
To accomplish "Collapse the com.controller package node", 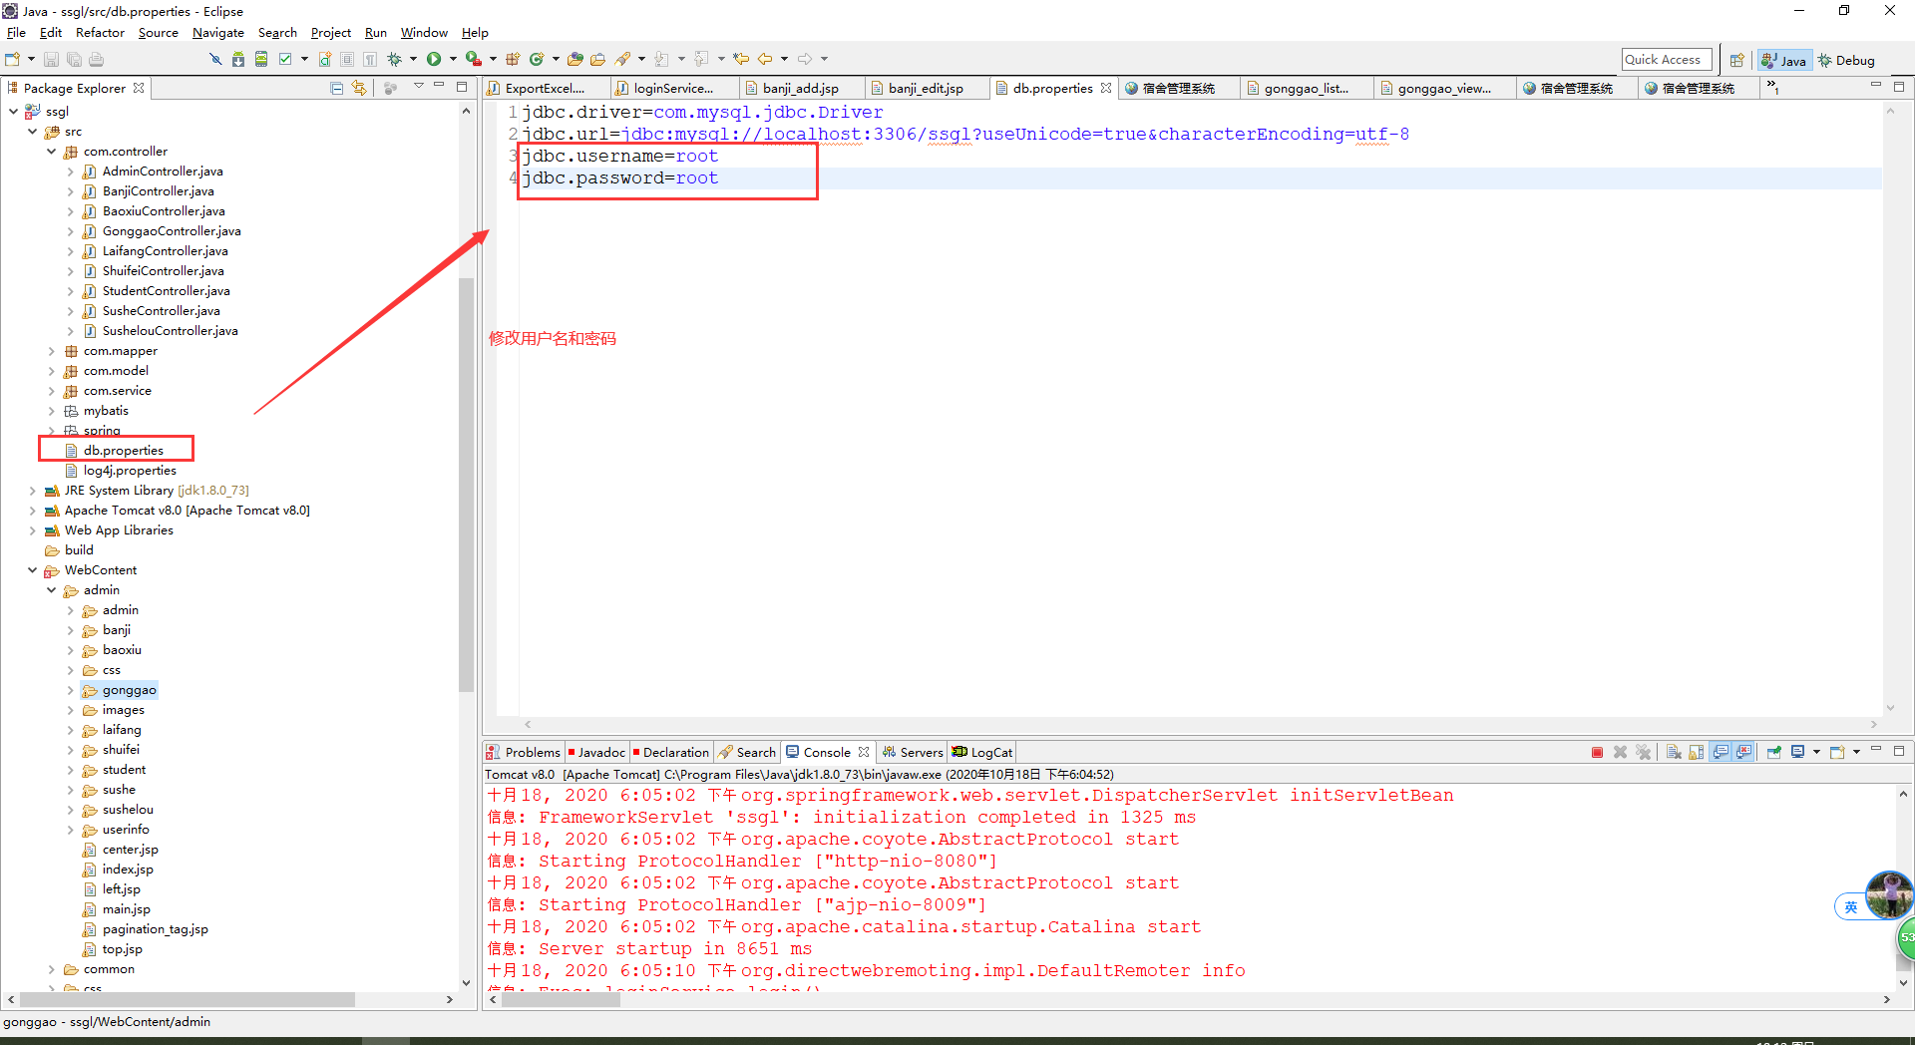I will (x=52, y=152).
